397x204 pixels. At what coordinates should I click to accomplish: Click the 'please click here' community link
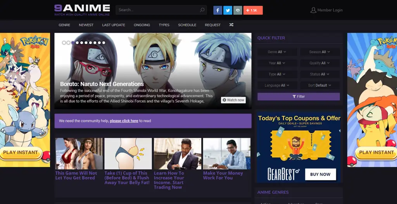[124, 121]
